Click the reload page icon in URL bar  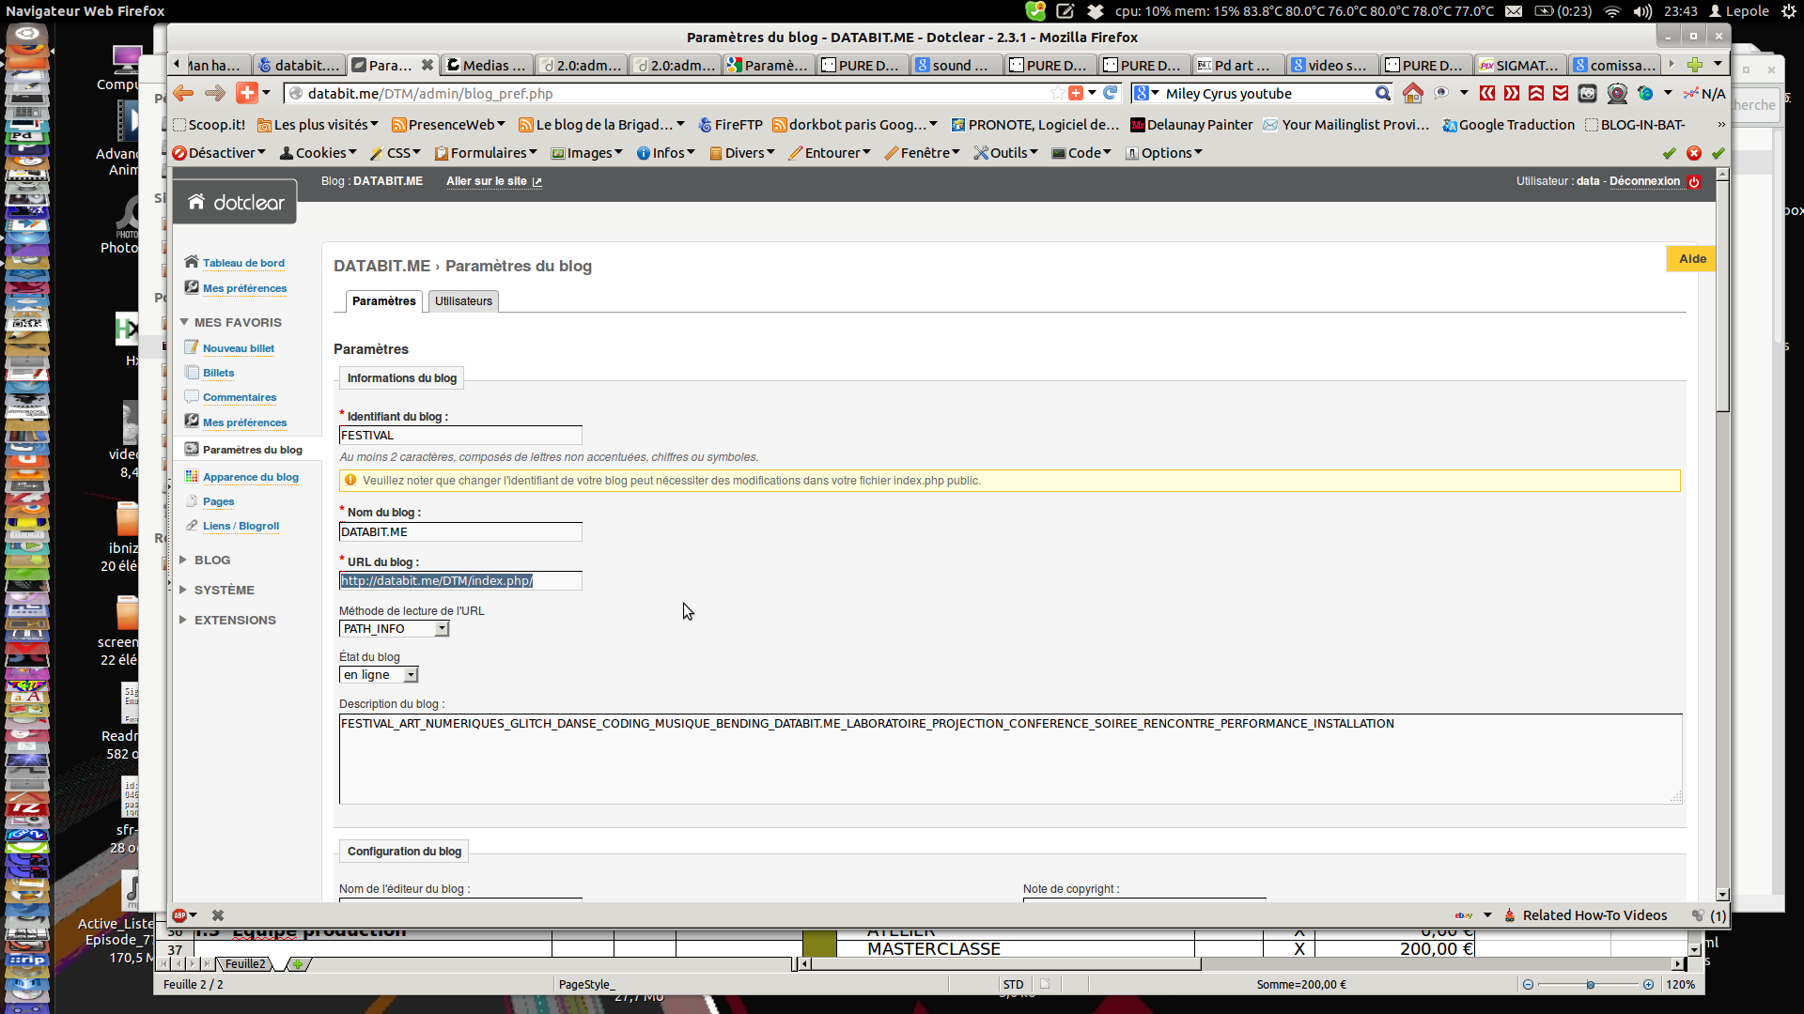(x=1111, y=93)
